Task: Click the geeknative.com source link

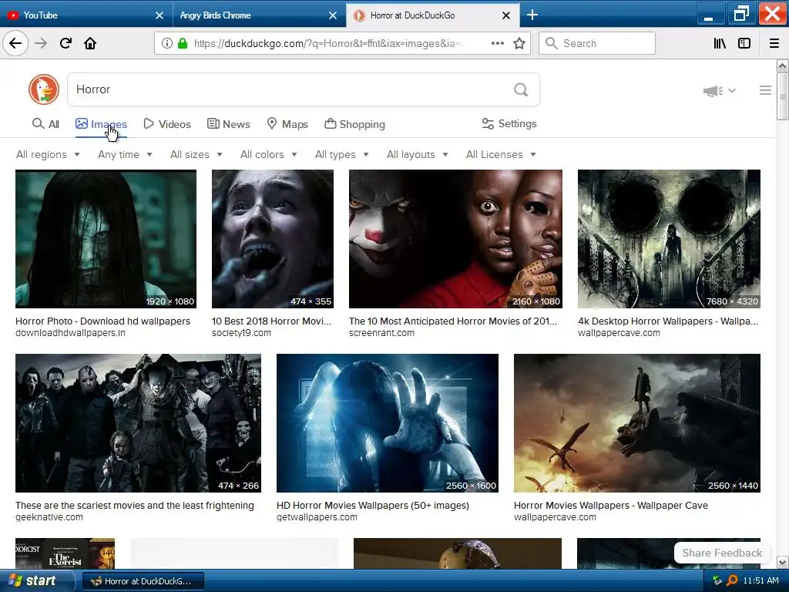Action: pos(49,517)
